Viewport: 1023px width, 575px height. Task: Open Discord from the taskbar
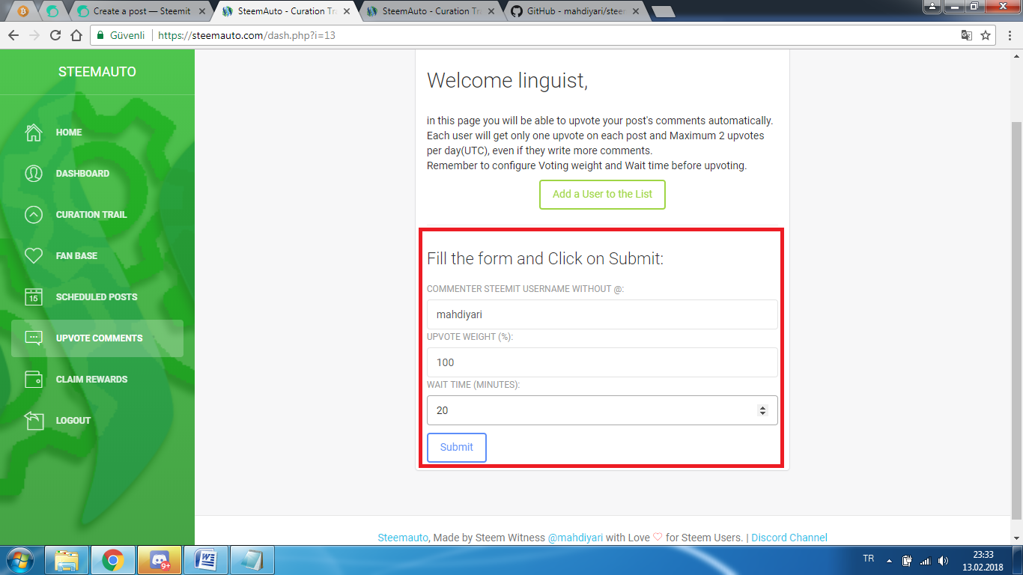click(160, 560)
